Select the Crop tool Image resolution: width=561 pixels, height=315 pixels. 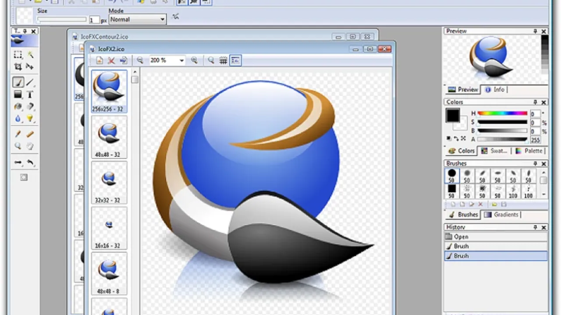click(18, 66)
